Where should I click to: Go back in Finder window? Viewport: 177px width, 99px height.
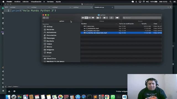(x=44, y=18)
